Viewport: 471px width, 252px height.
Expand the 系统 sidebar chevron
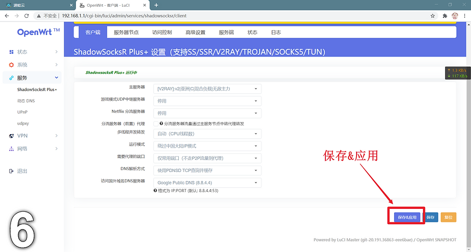(57, 65)
